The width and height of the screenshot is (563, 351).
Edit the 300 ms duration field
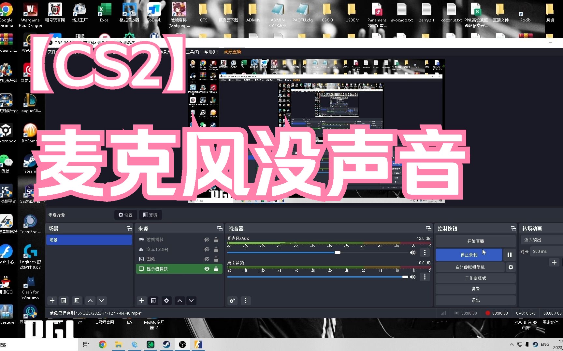pyautogui.click(x=546, y=252)
